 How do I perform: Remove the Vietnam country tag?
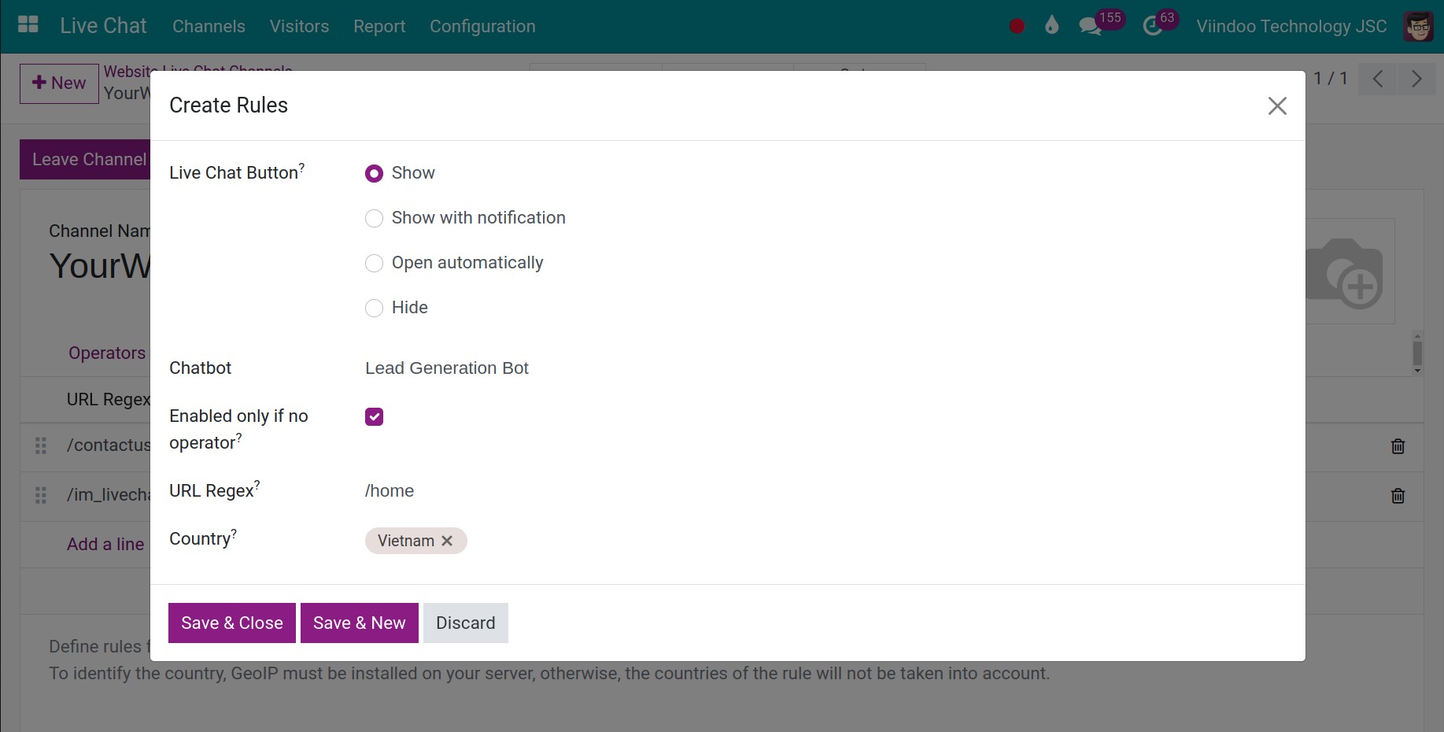(x=447, y=541)
